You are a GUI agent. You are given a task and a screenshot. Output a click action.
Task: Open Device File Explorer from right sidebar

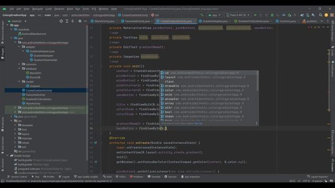[x=333, y=143]
